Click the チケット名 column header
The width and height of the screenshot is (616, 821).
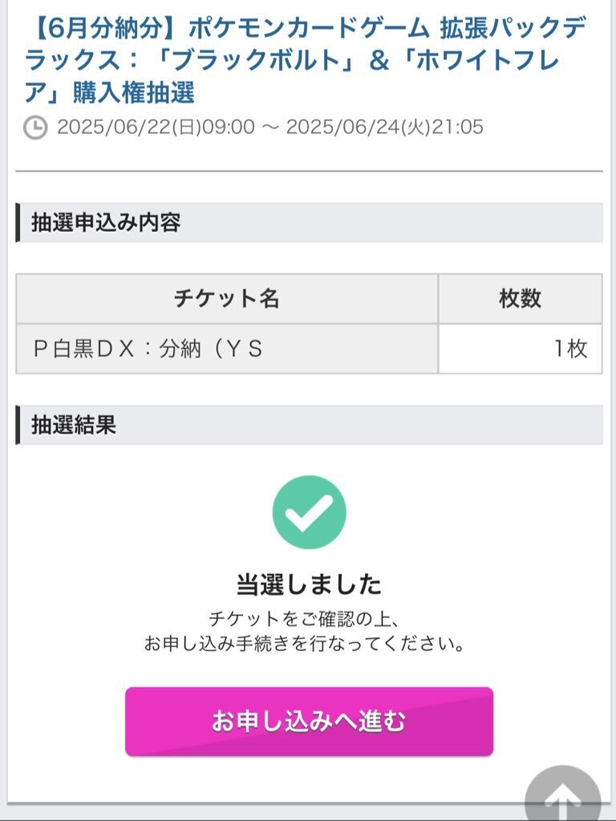tap(227, 298)
